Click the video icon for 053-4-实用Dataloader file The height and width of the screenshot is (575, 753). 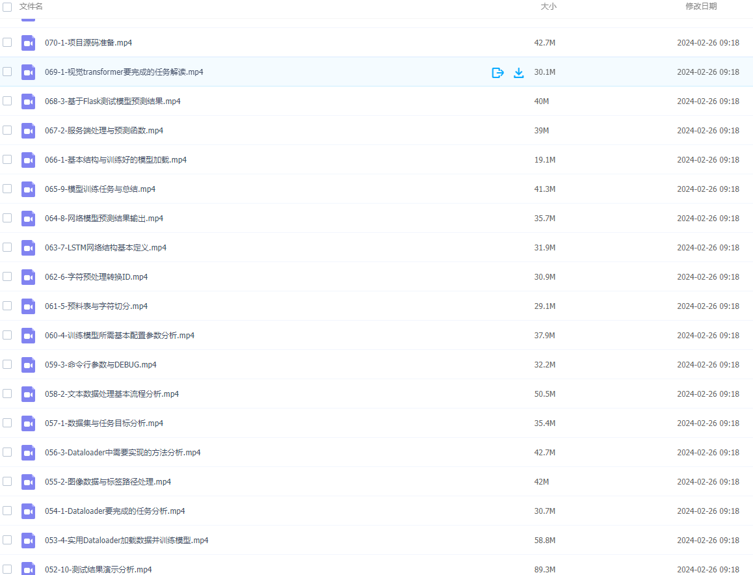28,541
